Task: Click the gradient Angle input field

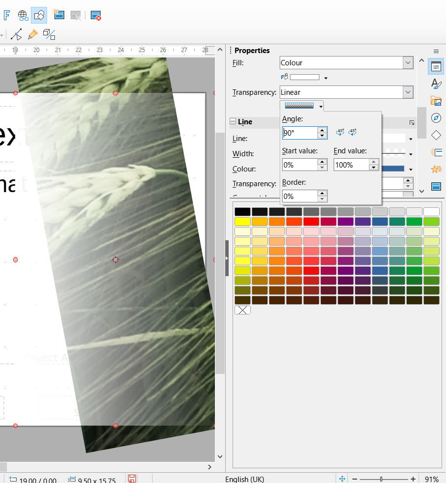Action: click(299, 133)
